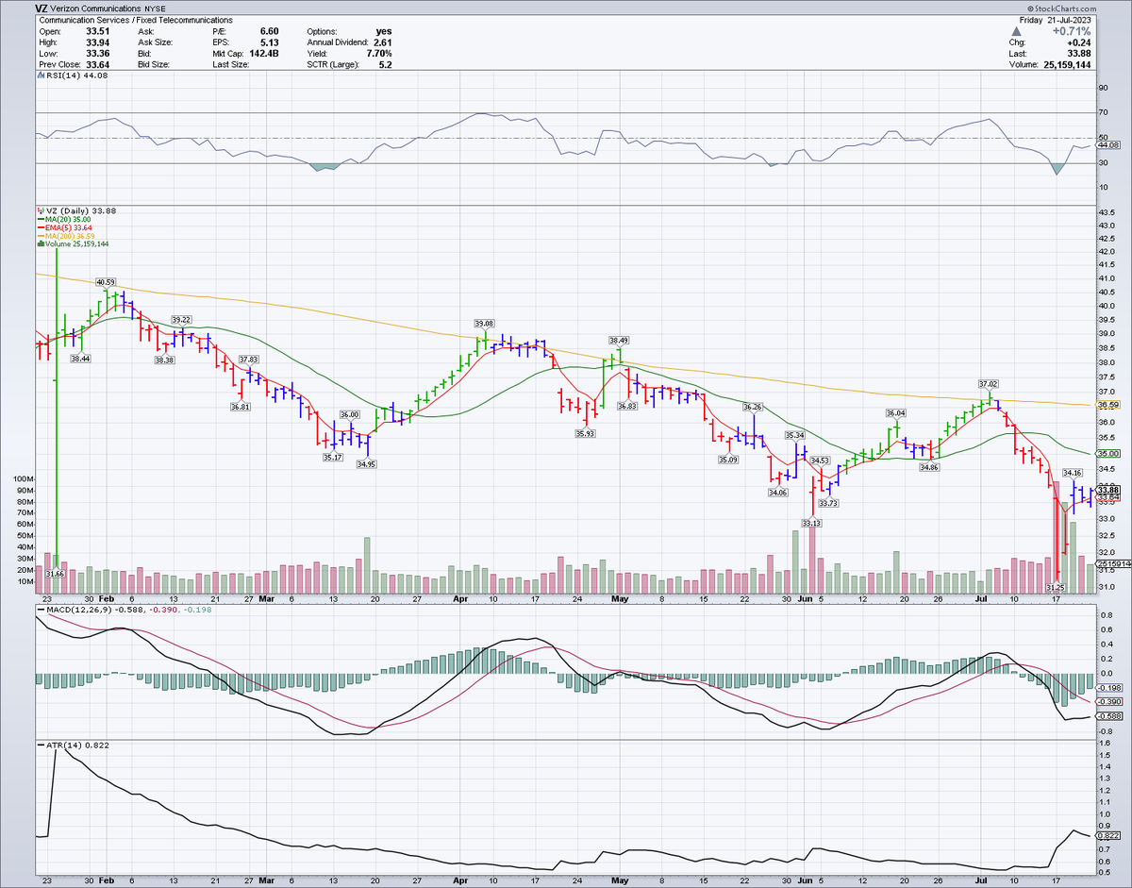The image size is (1132, 888).
Task: Click the 37.02 July high label
Action: (988, 383)
